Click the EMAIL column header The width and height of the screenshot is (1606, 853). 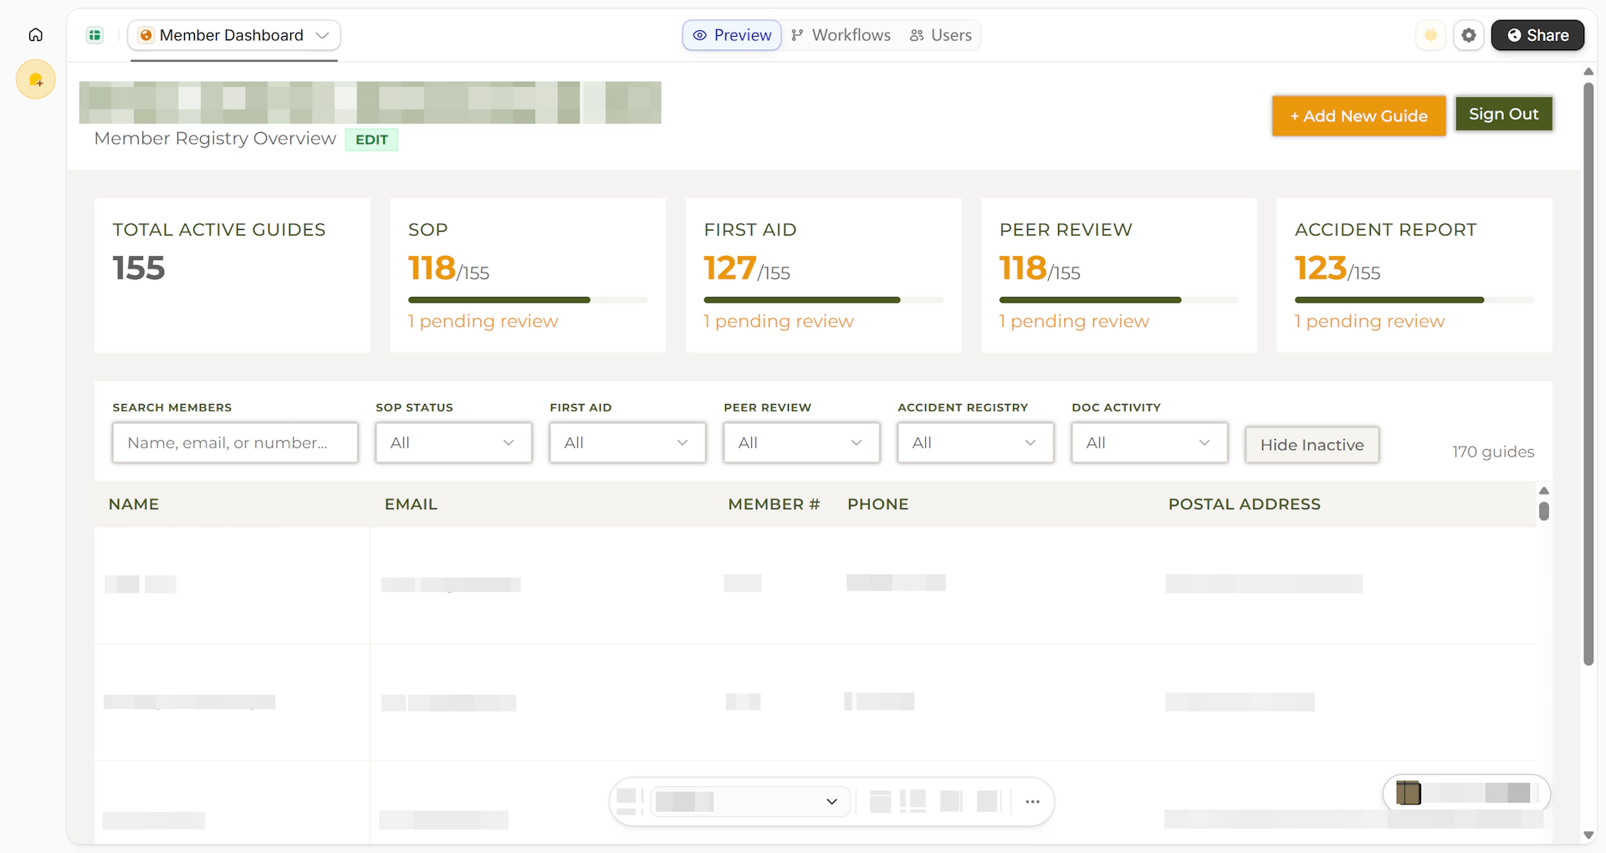click(411, 504)
